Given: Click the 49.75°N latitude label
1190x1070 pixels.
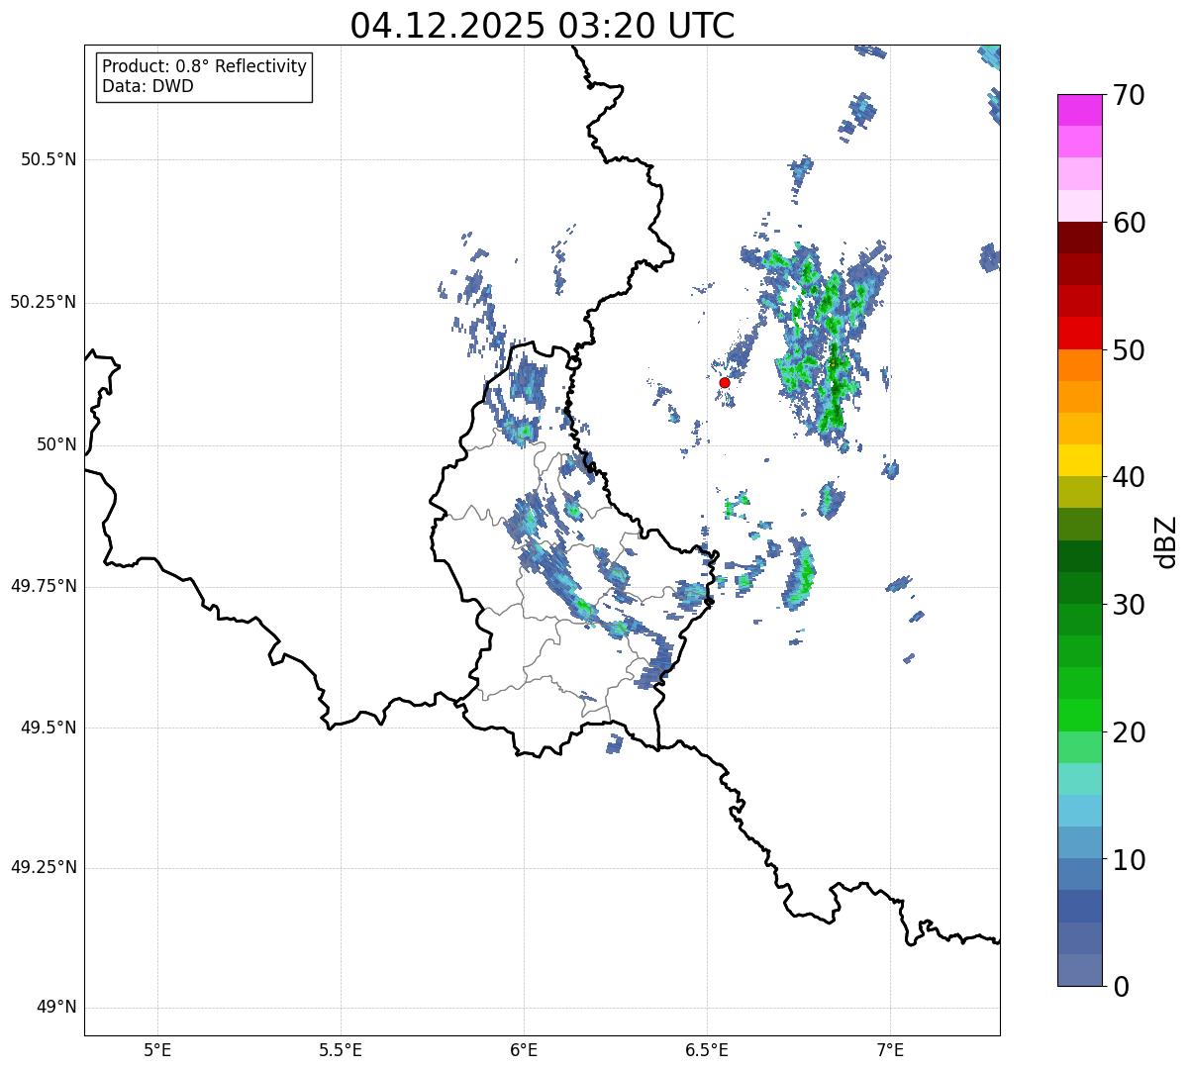Looking at the screenshot, I should (x=43, y=586).
